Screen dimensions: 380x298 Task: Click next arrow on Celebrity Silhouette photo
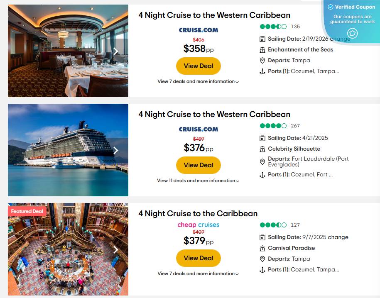116,151
